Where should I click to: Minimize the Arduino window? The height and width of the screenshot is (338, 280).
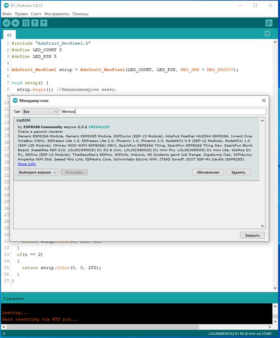(240, 5)
